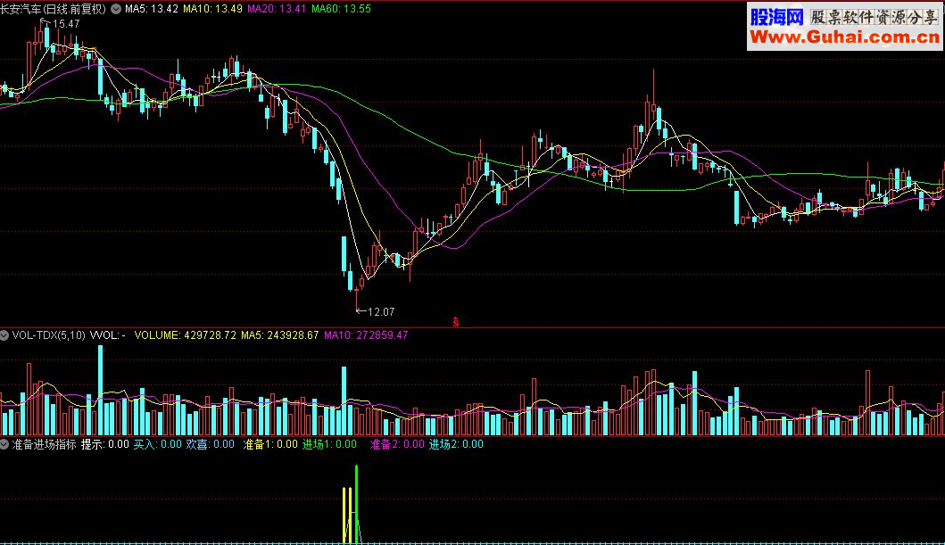Image resolution: width=945 pixels, height=545 pixels.
Task: Click the volume MA5: 243928.67 readout
Action: 279,335
